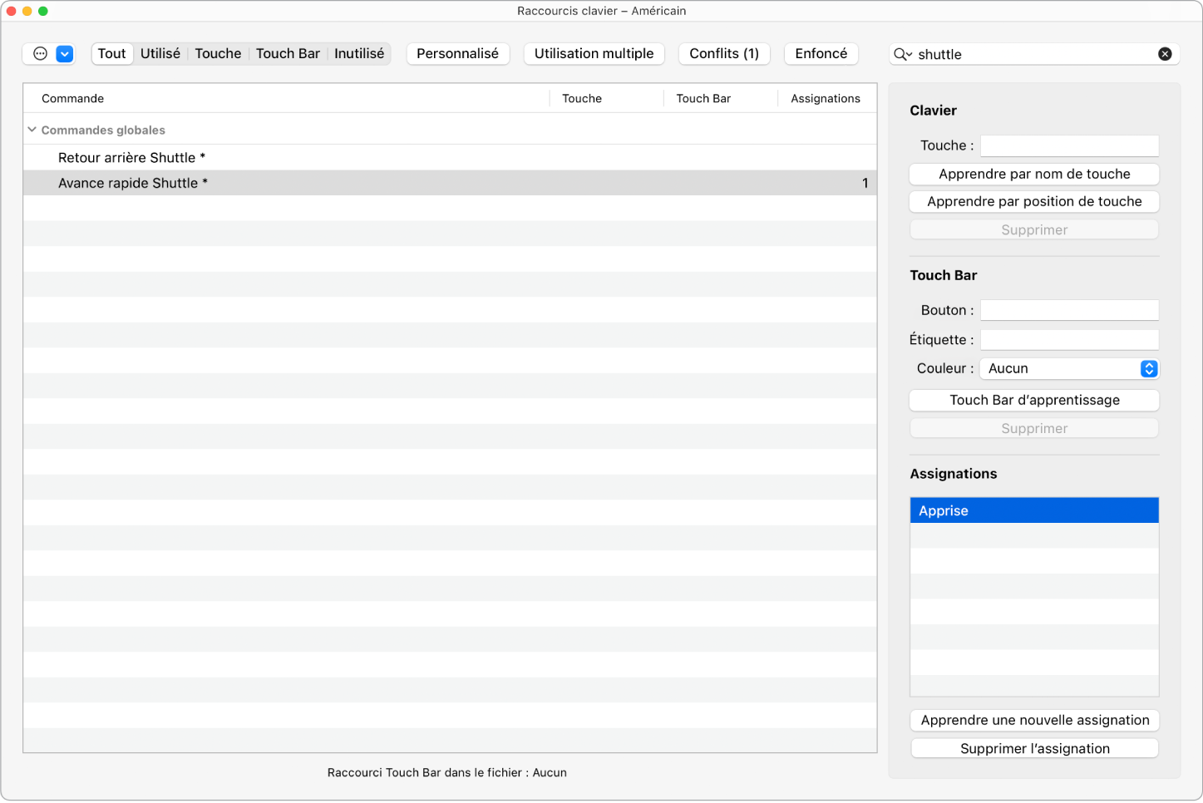Click the blue chevron next to actions menu
1203x803 pixels.
[x=65, y=54]
